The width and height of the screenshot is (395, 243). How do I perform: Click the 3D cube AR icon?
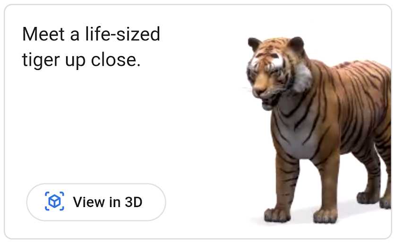(54, 201)
